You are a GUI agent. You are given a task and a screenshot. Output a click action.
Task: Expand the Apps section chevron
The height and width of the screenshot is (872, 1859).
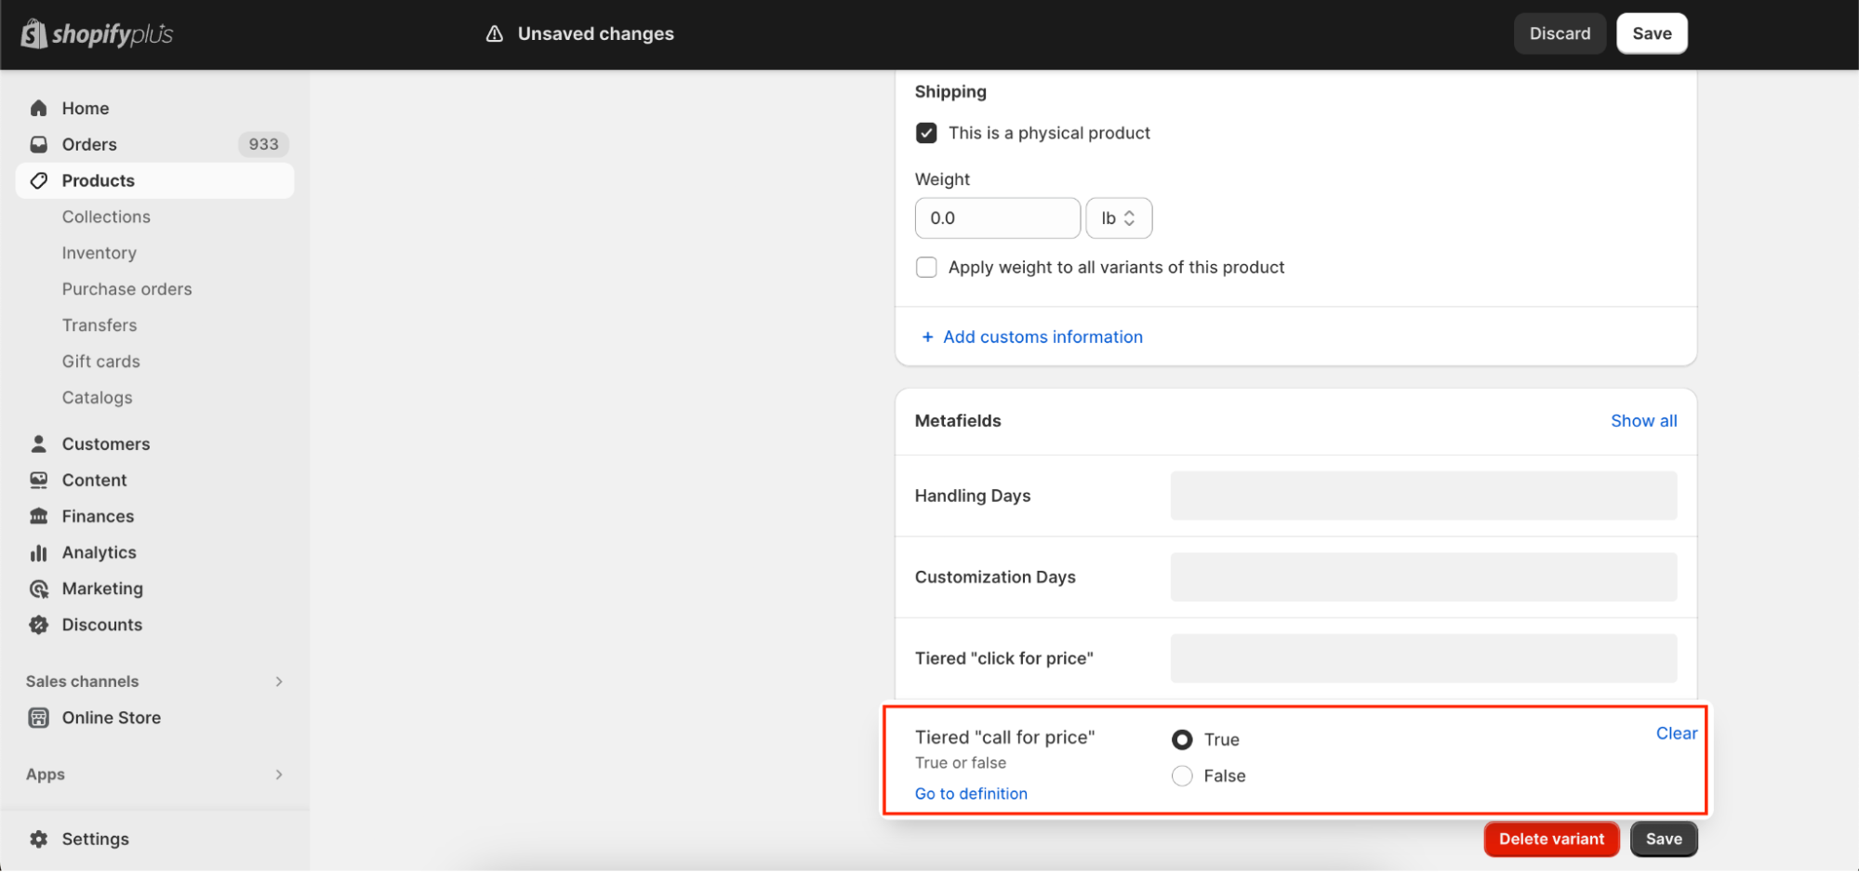(x=278, y=774)
